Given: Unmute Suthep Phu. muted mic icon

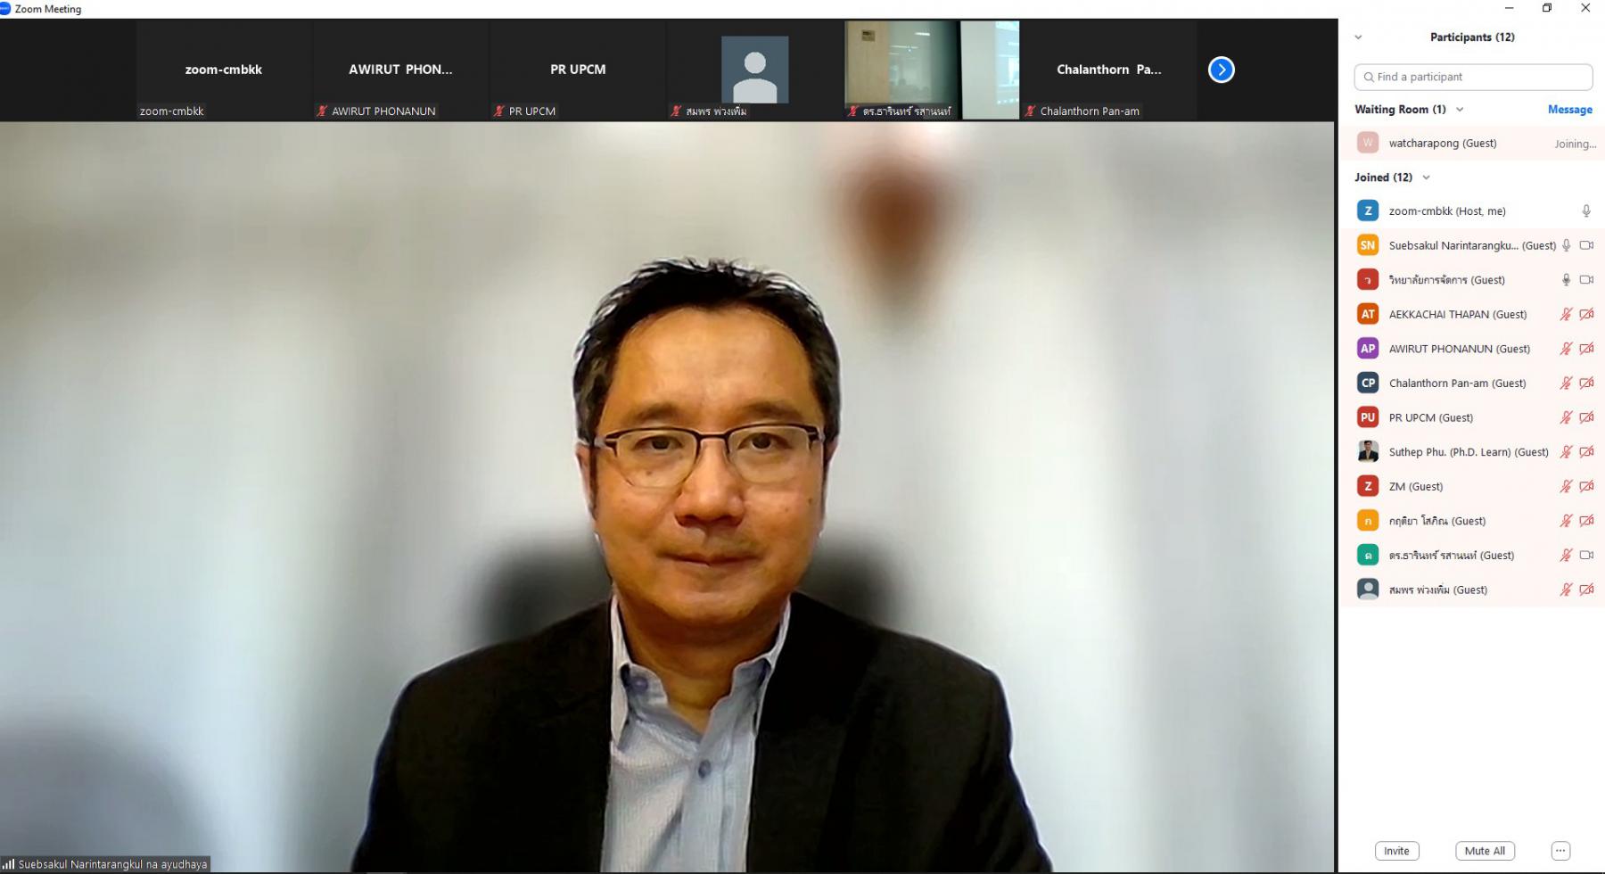Looking at the screenshot, I should (x=1566, y=452).
